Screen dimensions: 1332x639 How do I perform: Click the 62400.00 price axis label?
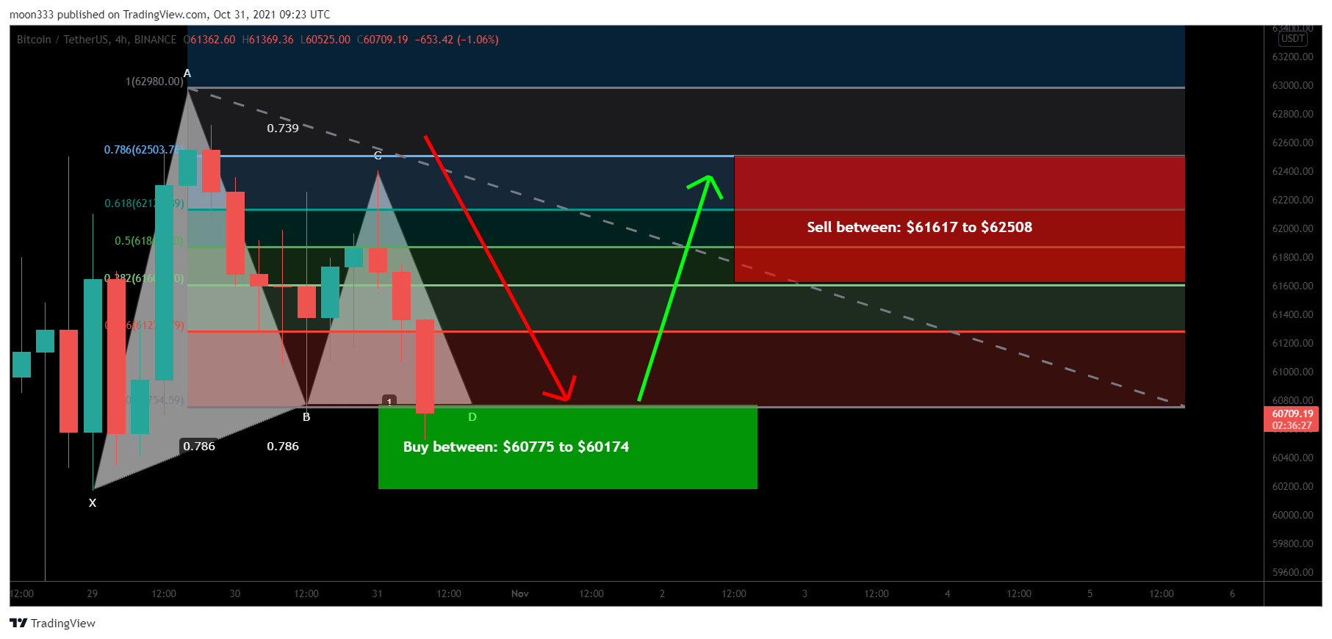pos(1292,171)
